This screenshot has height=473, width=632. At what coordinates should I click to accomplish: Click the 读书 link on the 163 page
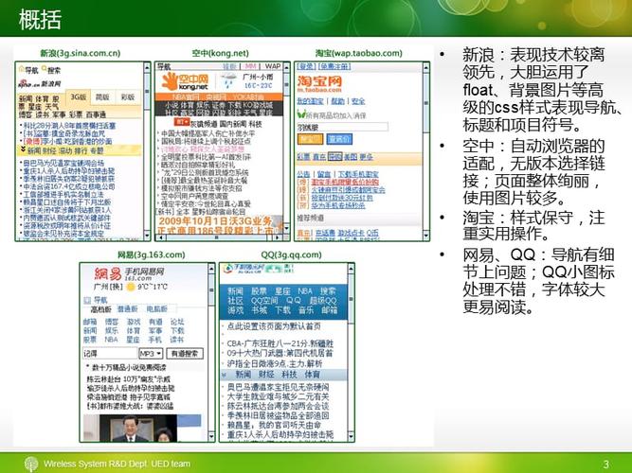coord(177,340)
